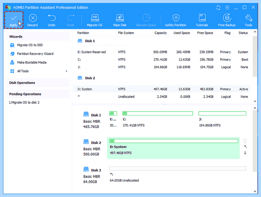Open Make Bootable Media wizard
This screenshot has height=197, width=261.
pyautogui.click(x=28, y=62)
